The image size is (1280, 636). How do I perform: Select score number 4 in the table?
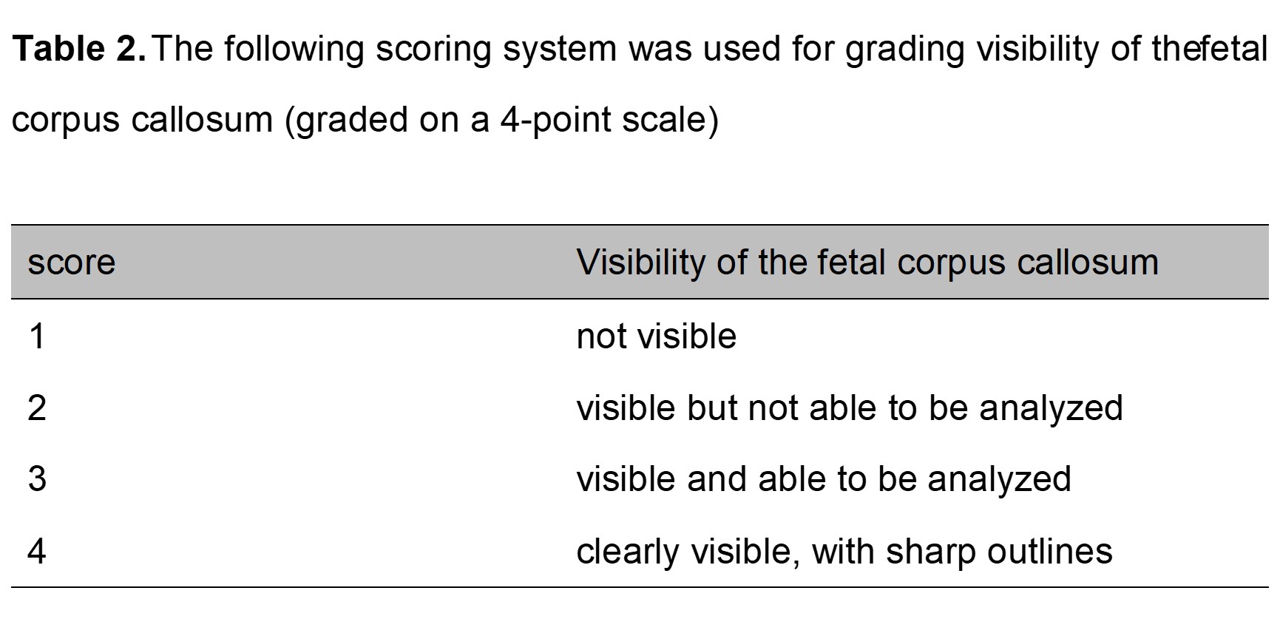pos(37,552)
